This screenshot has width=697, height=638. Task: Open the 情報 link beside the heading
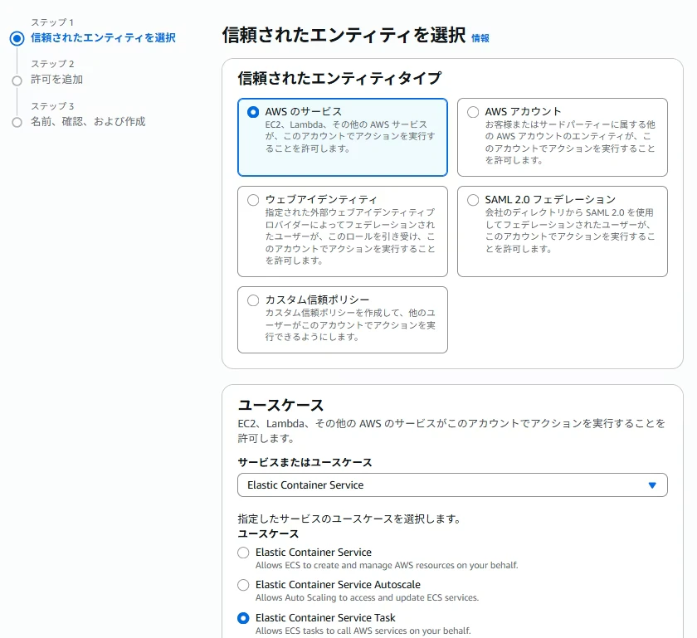pyautogui.click(x=480, y=38)
